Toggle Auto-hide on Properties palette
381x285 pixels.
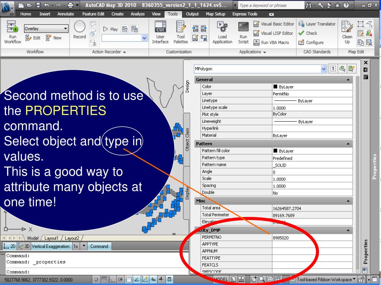[365, 70]
